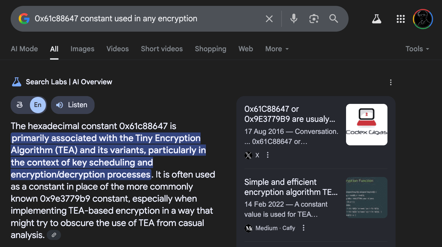
Task: Click the Medium source icon
Action: pyautogui.click(x=248, y=228)
